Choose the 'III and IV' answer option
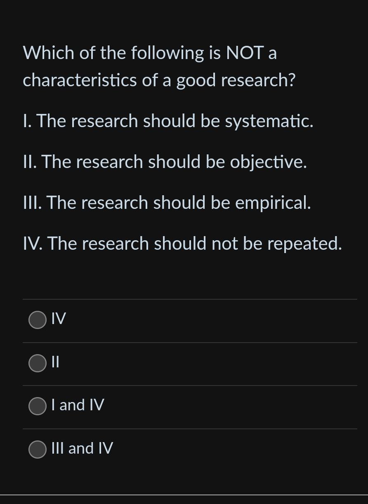368x504 pixels. click(37, 450)
